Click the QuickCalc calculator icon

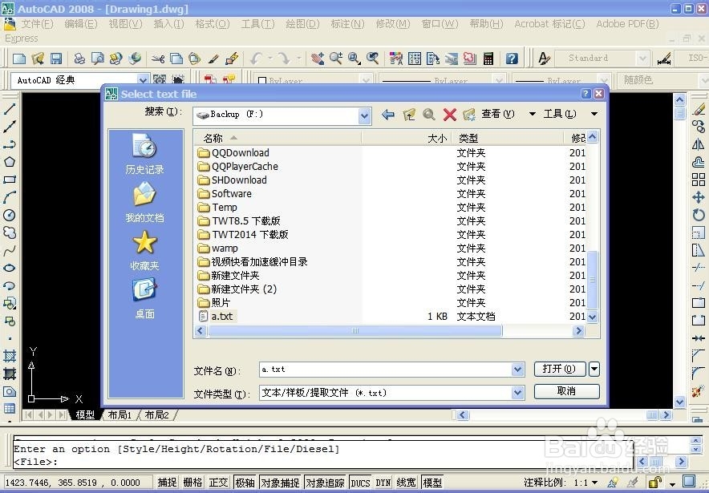point(488,59)
